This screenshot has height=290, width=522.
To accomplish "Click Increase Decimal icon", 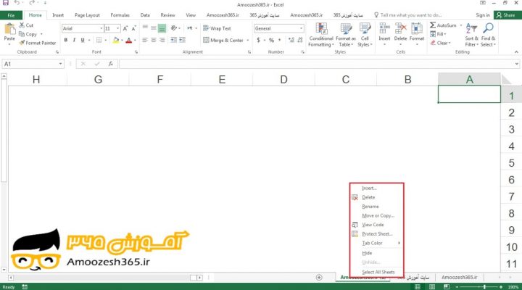I will (x=291, y=40).
